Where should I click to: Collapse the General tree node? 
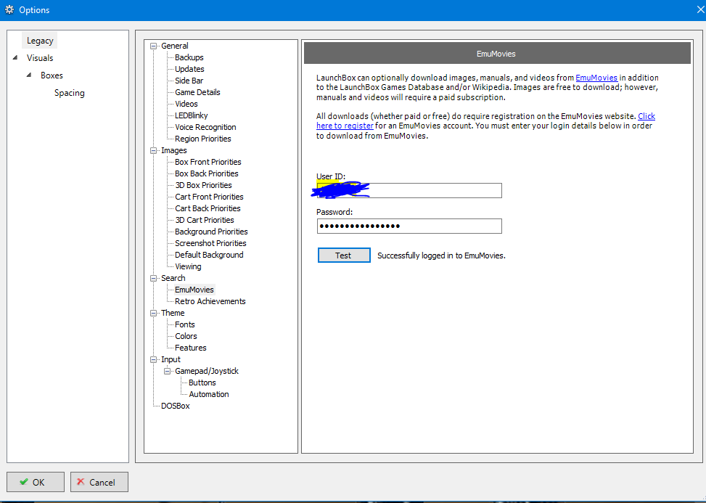click(x=154, y=46)
